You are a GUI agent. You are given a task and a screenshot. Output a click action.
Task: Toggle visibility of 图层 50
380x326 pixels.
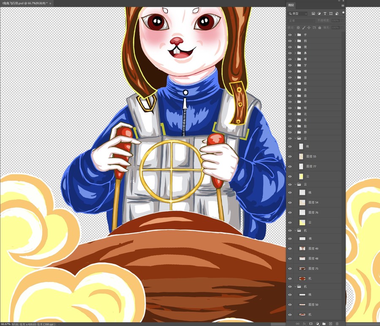click(x=290, y=304)
